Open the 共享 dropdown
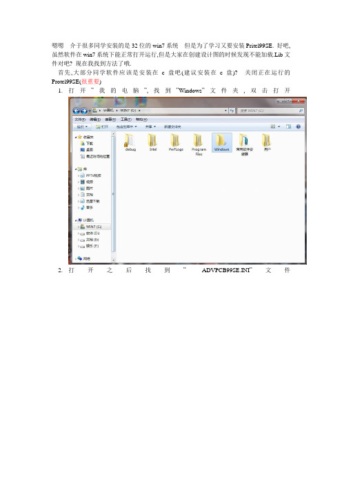 (x=150, y=127)
